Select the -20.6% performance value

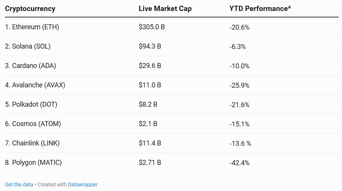tap(239, 27)
